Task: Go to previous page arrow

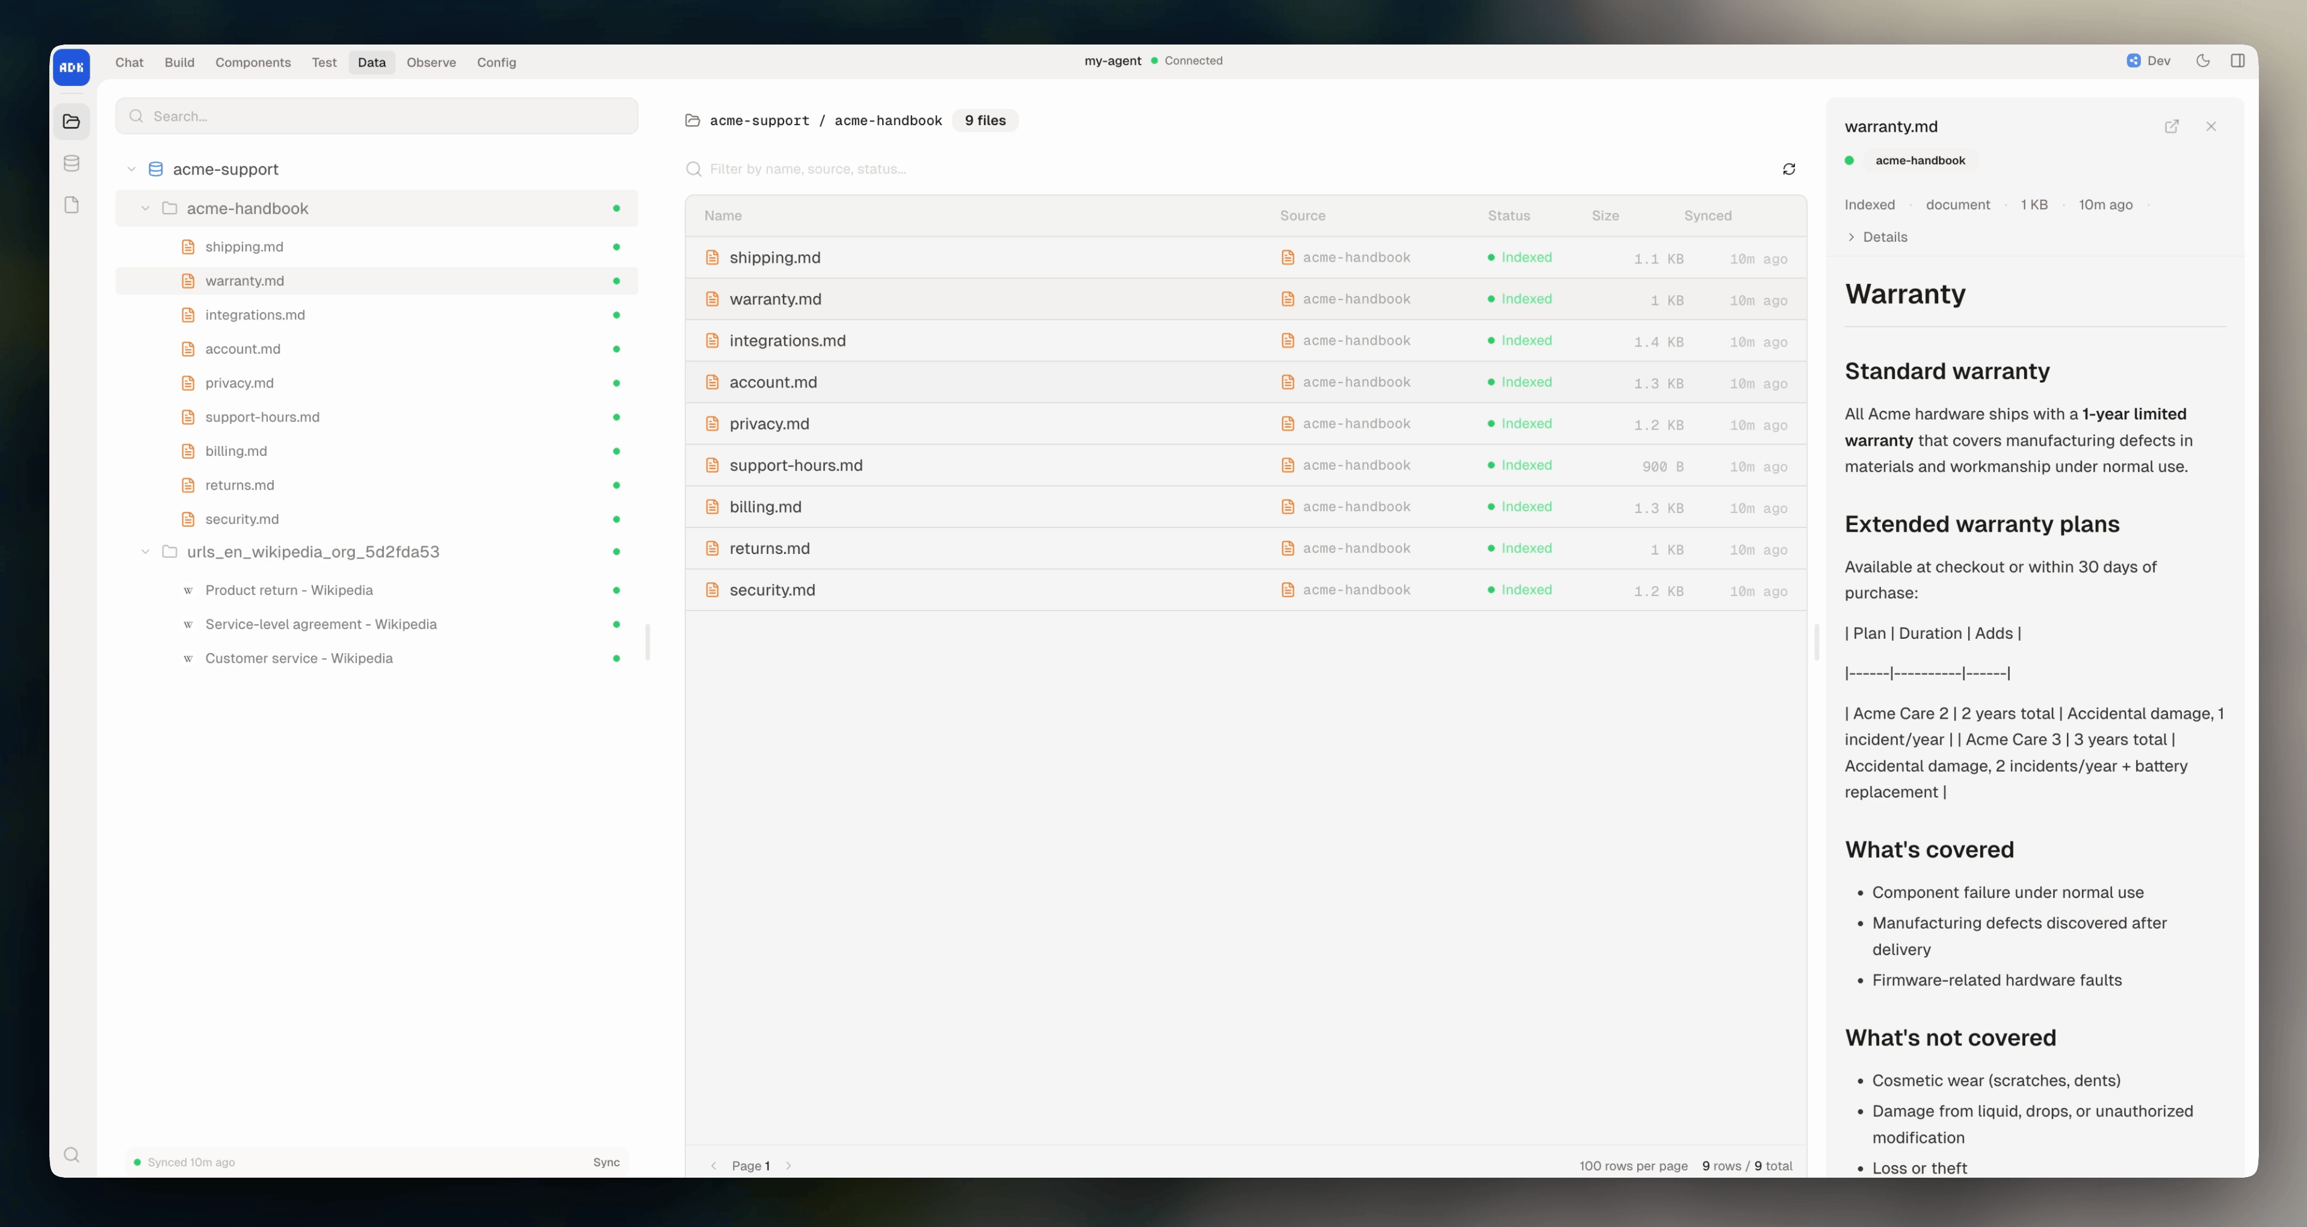Action: [x=714, y=1166]
